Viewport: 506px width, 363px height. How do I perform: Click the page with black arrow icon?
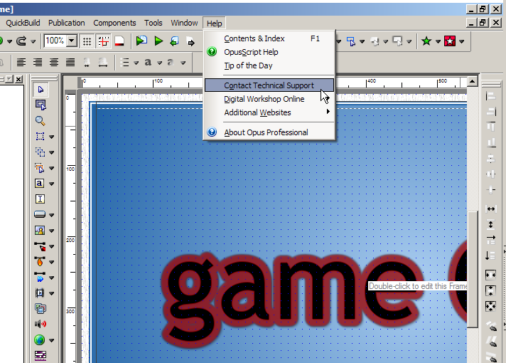[x=190, y=42]
